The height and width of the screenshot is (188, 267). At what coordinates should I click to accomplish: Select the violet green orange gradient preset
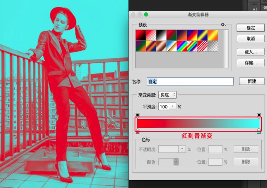[x=141, y=46]
